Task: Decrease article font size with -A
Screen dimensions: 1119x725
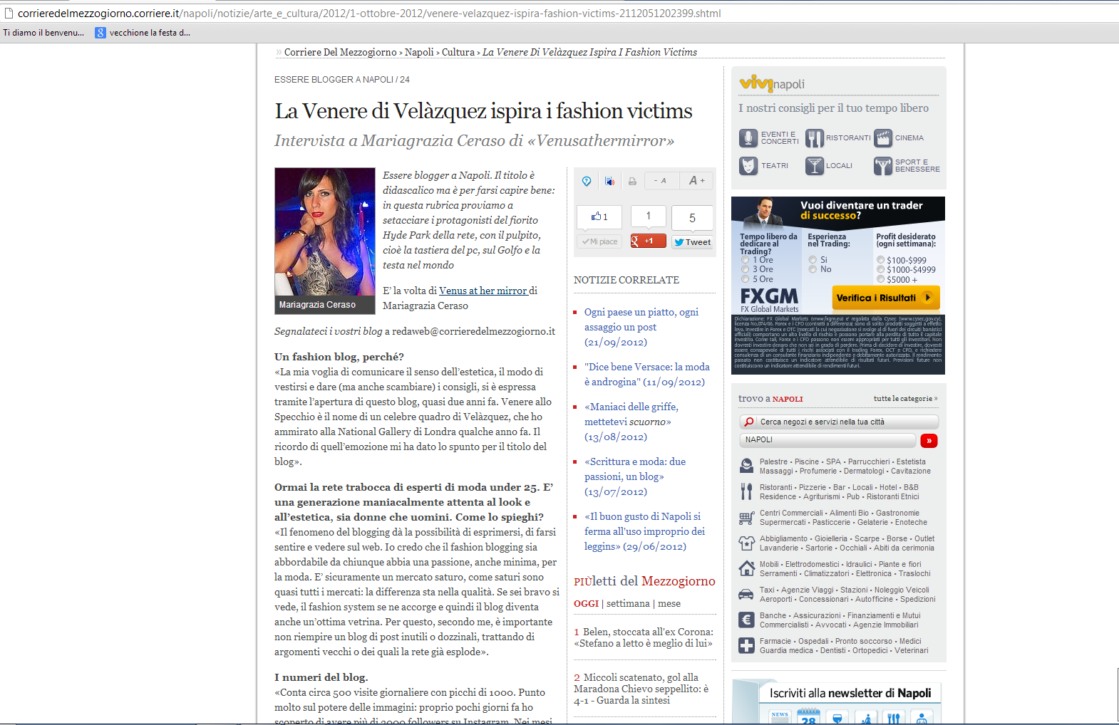Action: [x=661, y=181]
